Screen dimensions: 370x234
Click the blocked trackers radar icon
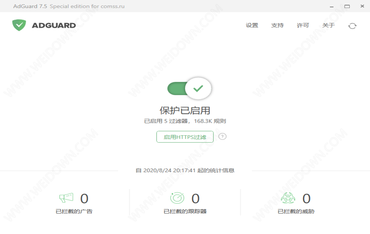(x=177, y=197)
